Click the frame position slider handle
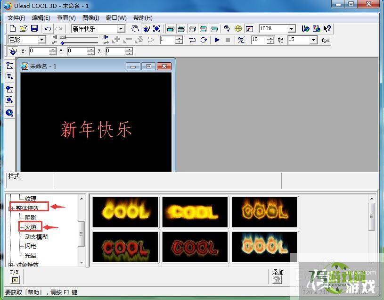Image resolution: width=384 pixels, height=300 pixels. point(63,37)
